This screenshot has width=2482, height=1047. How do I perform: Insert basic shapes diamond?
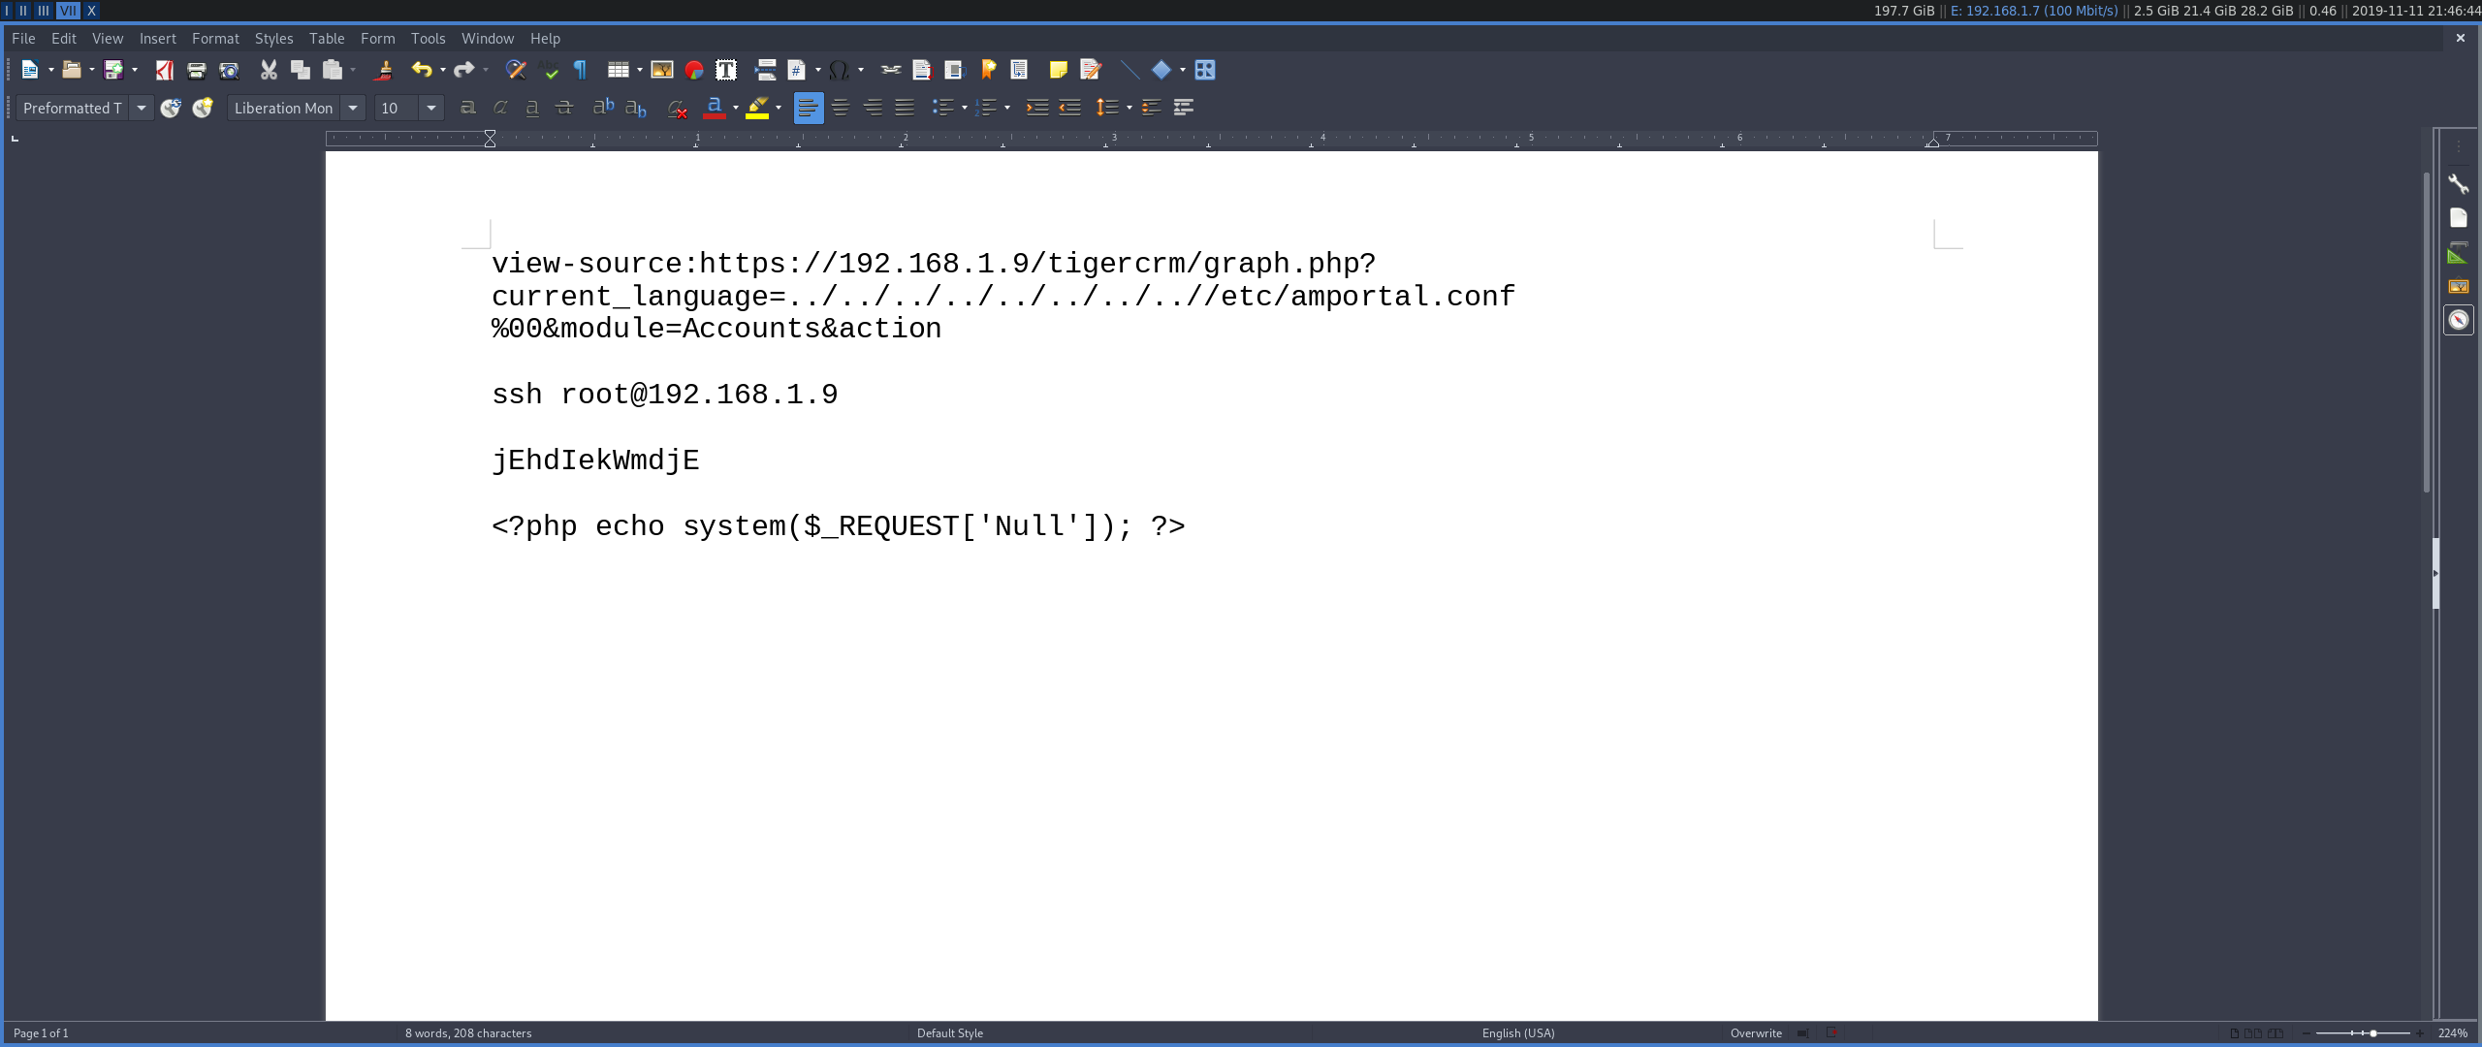click(x=1161, y=70)
